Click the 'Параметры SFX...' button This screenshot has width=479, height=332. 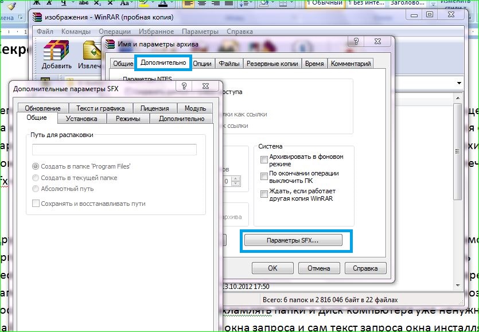click(x=293, y=240)
